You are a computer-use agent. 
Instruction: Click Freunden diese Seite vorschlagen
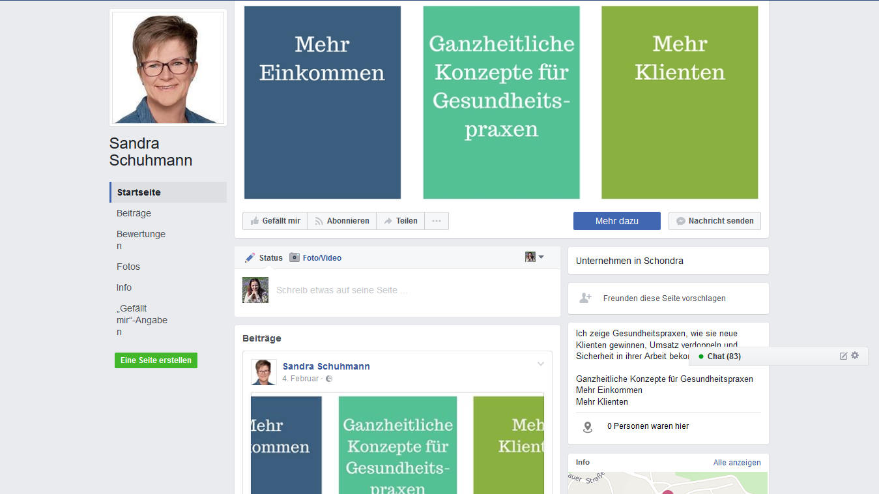point(664,298)
